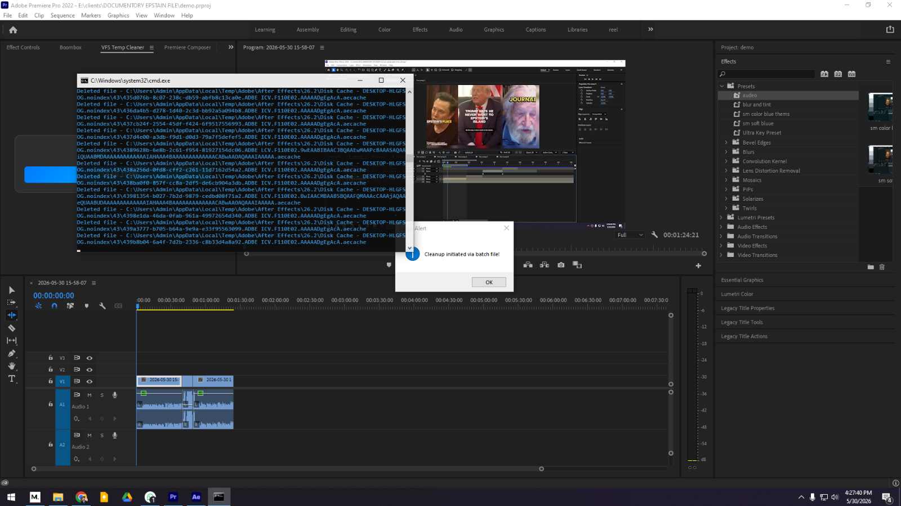Click the Add Marker icon in timeline
This screenshot has height=506, width=901.
click(x=86, y=306)
